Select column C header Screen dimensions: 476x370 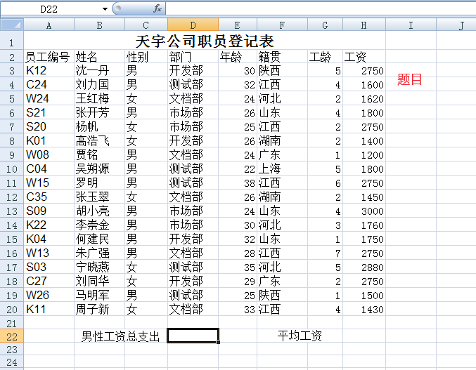(146, 25)
